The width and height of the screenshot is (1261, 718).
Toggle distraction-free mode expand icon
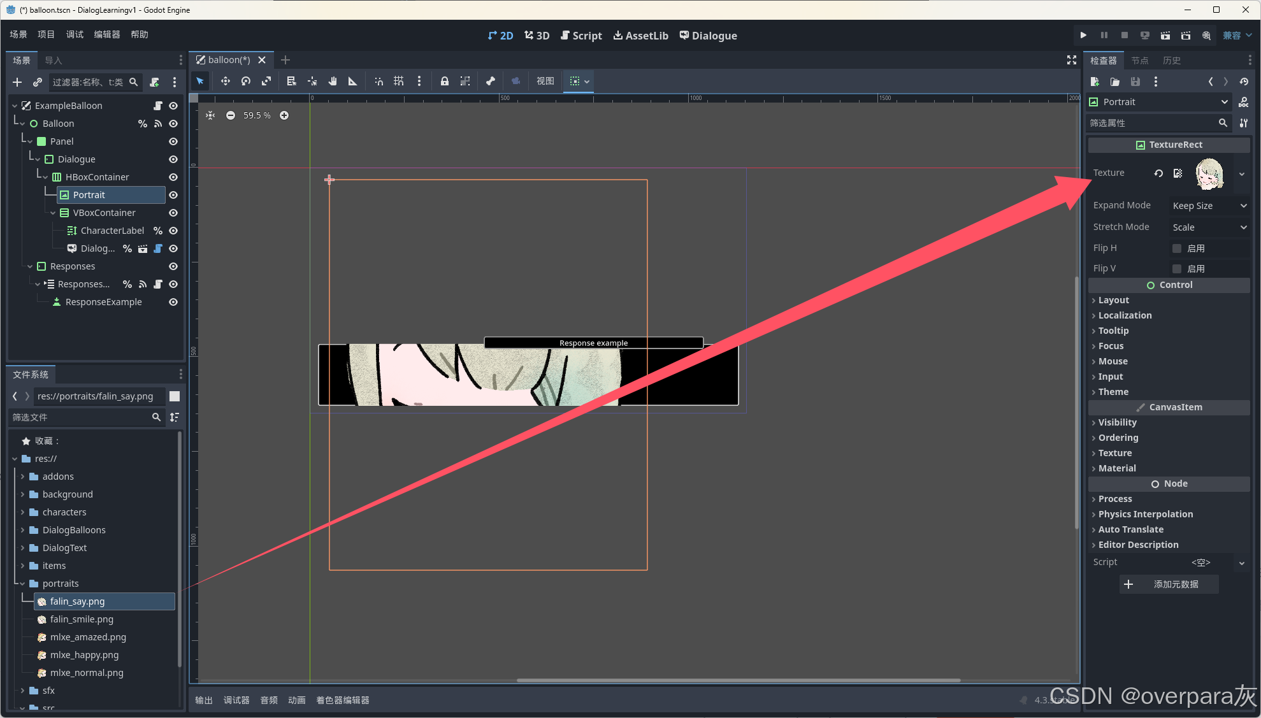point(1072,60)
